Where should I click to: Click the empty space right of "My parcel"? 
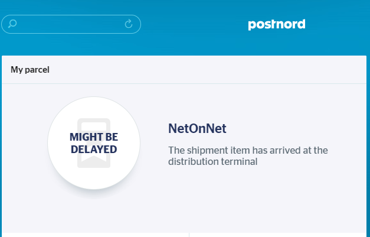point(208,70)
